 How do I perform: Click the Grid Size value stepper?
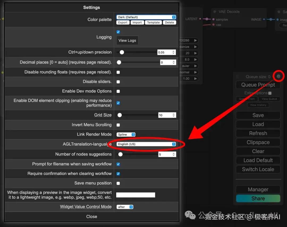point(174,115)
